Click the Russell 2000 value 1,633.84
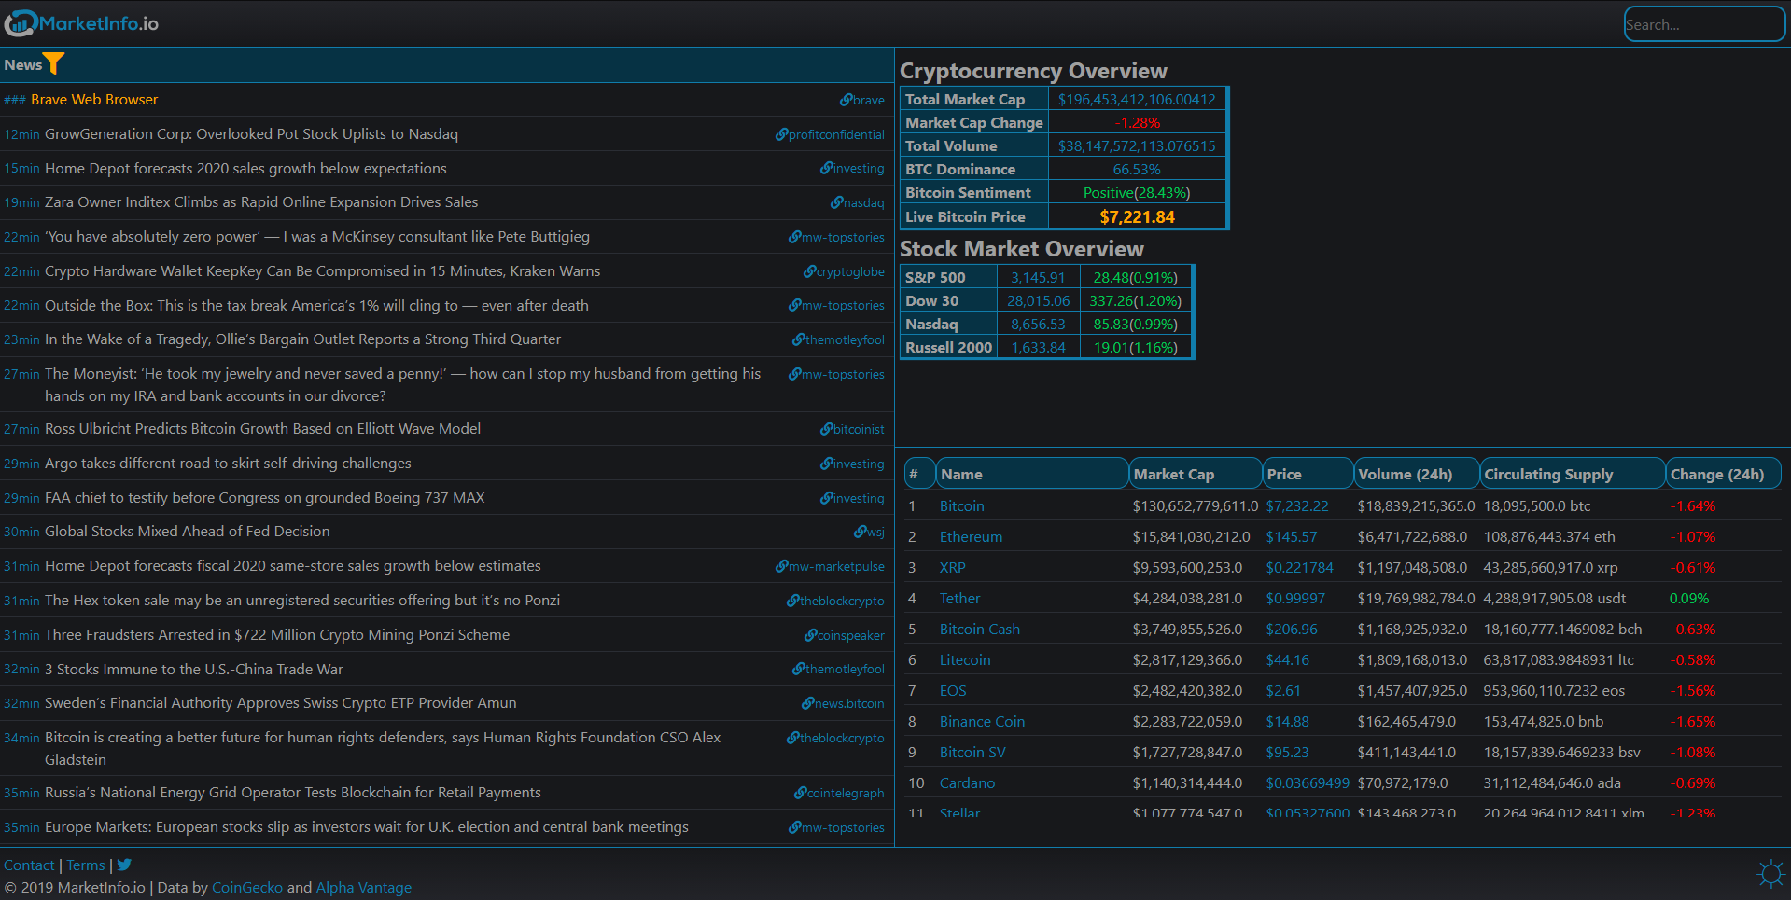The height and width of the screenshot is (900, 1791). (x=1038, y=347)
